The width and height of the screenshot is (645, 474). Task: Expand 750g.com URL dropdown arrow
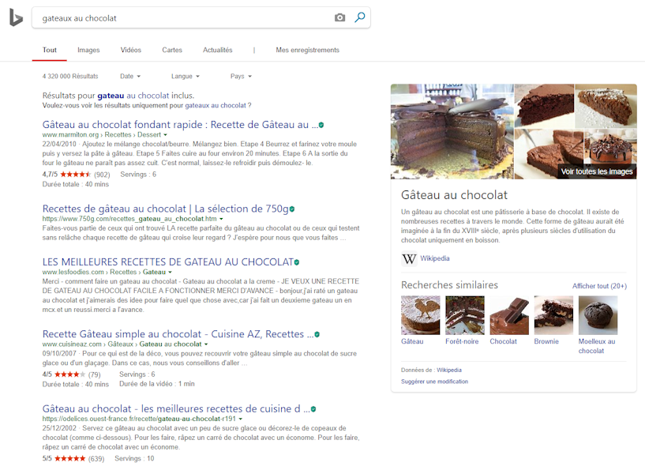point(221,219)
